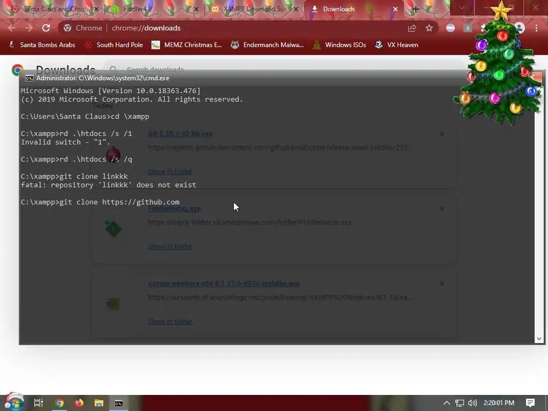Click the '(c) 2019 Microsoft Corporation' line
The height and width of the screenshot is (411, 548).
[x=132, y=99]
